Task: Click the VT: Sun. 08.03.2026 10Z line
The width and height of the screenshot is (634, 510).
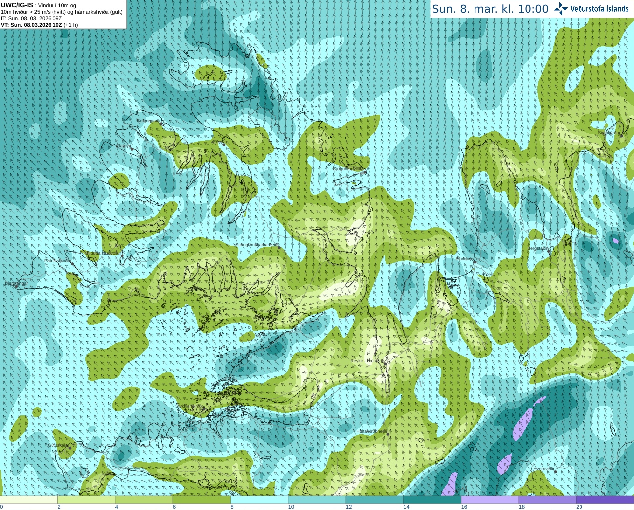Action: tap(39, 25)
